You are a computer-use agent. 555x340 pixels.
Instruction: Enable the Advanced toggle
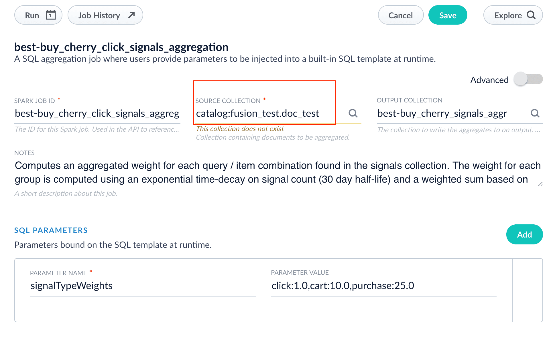[528, 79]
